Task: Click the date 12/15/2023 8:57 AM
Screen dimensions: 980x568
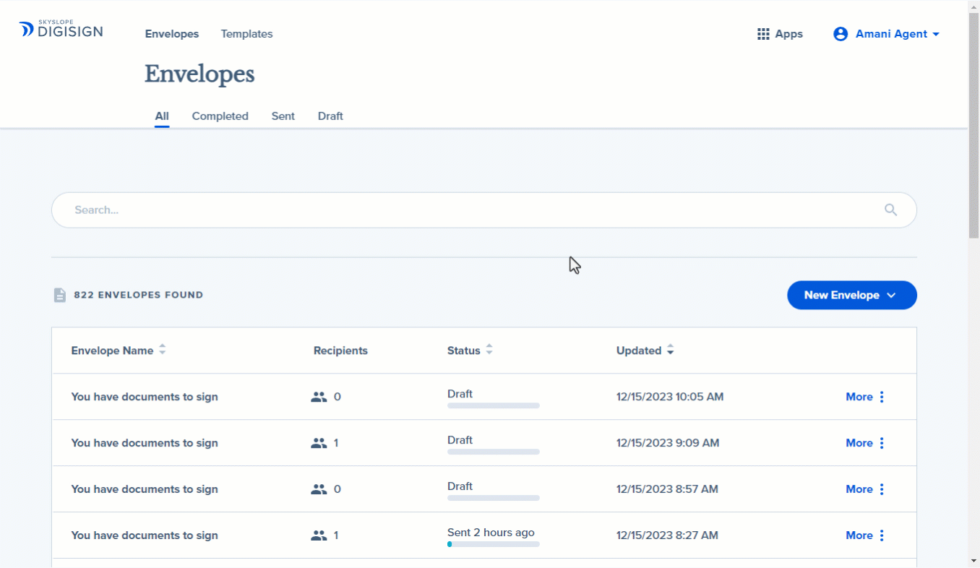Action: coord(667,489)
